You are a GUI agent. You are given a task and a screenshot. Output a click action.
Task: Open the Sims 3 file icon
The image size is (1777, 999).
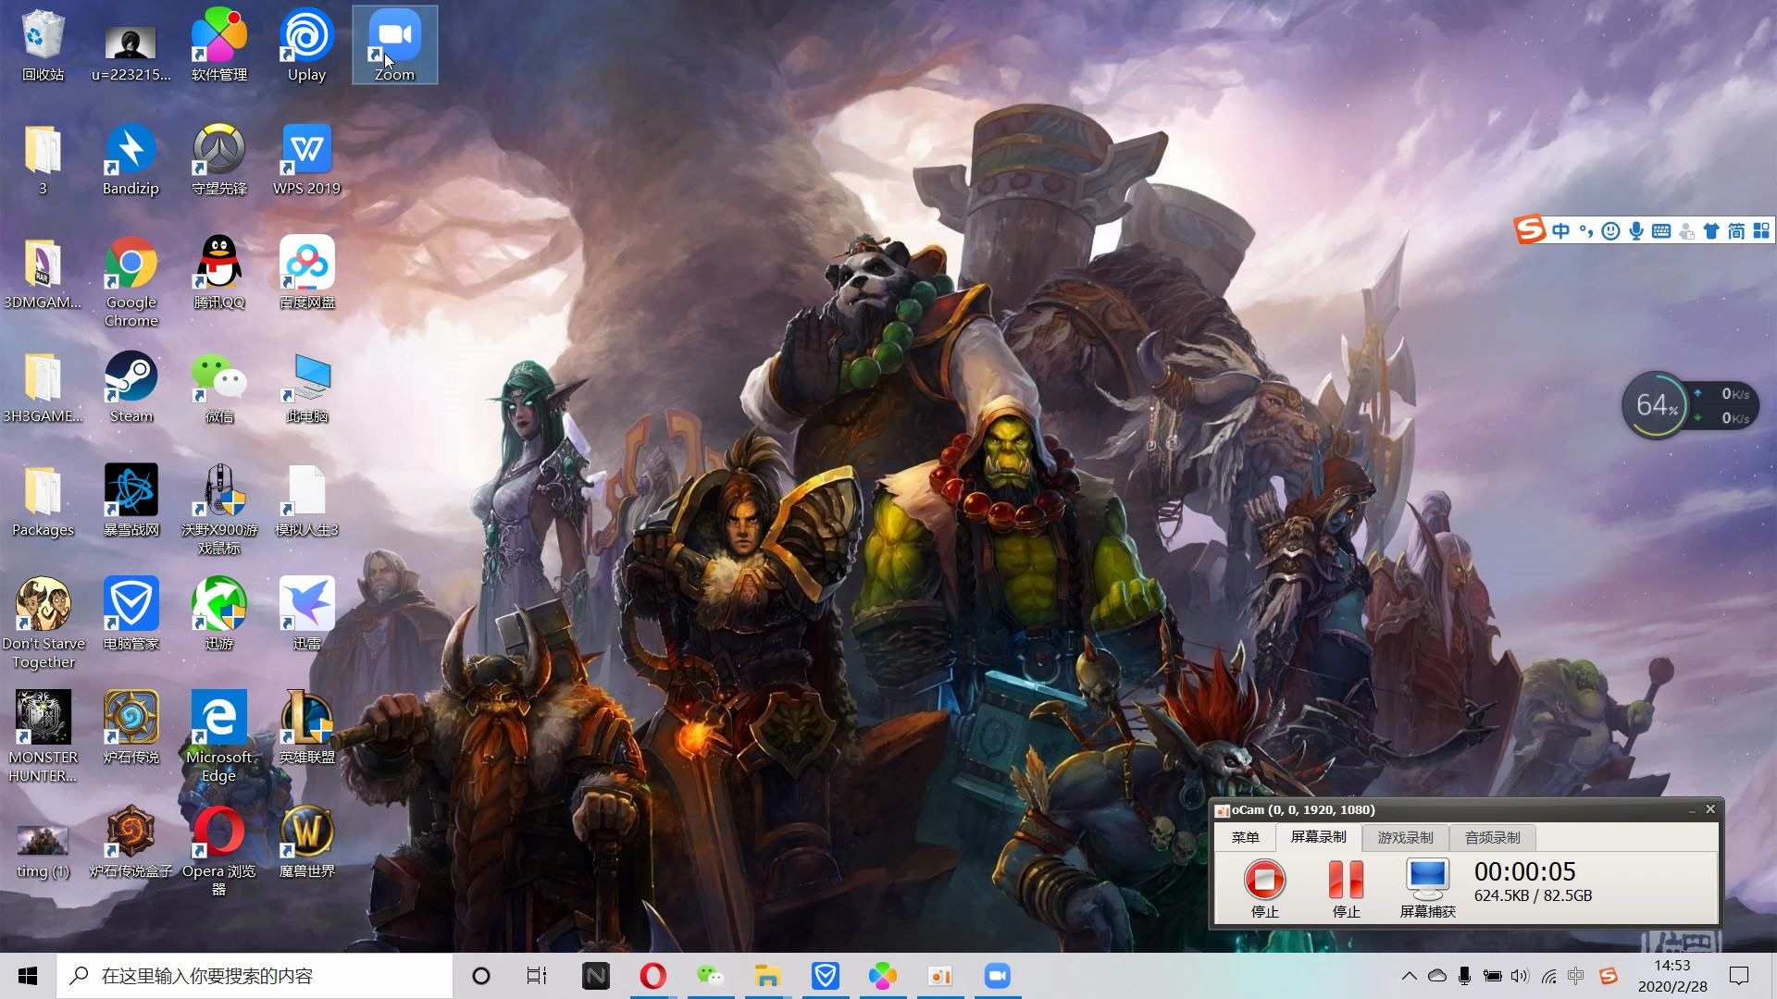306,500
